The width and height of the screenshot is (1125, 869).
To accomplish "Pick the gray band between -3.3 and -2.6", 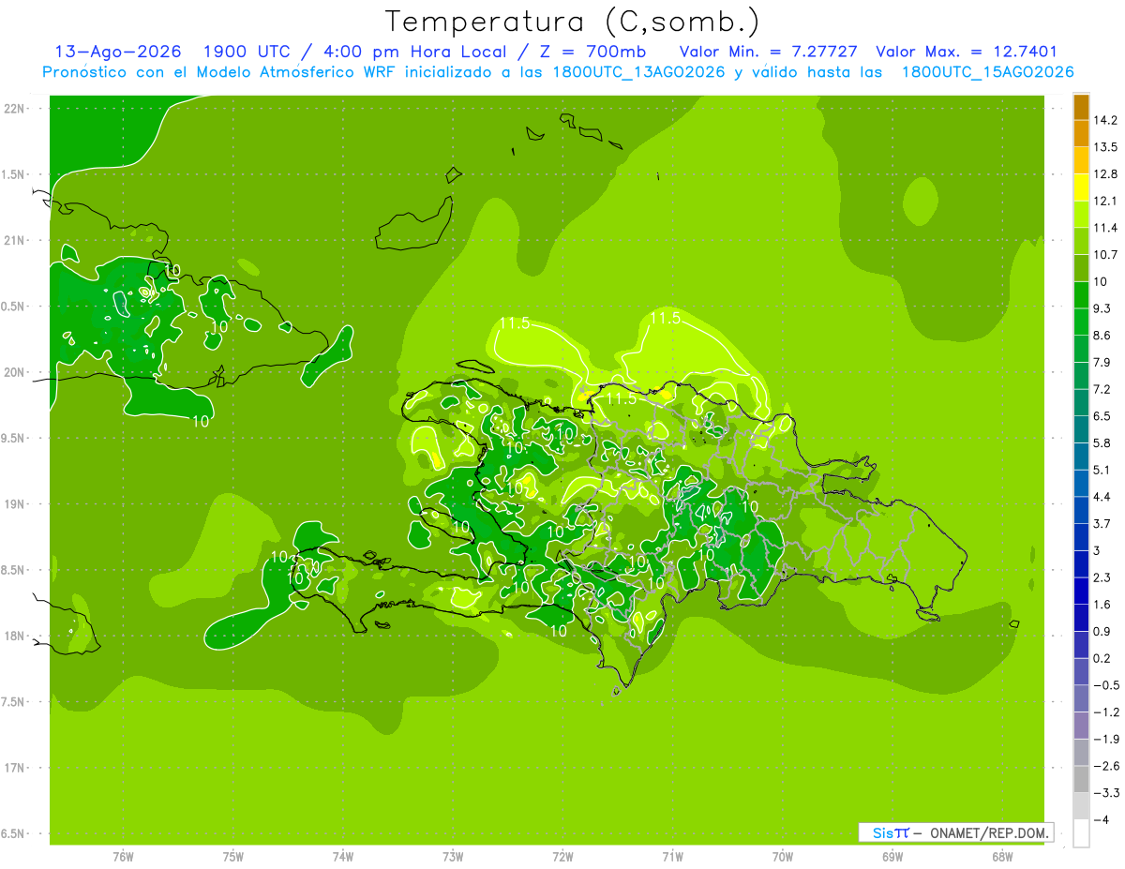I will [1081, 779].
